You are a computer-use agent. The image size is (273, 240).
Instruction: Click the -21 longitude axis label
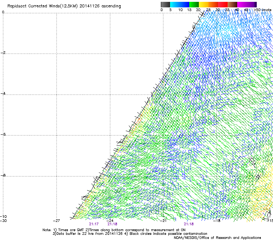(x=163, y=220)
